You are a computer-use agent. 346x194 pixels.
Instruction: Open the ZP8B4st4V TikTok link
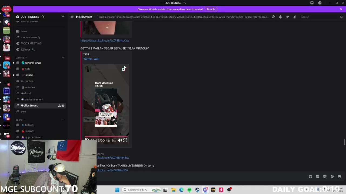(112, 170)
